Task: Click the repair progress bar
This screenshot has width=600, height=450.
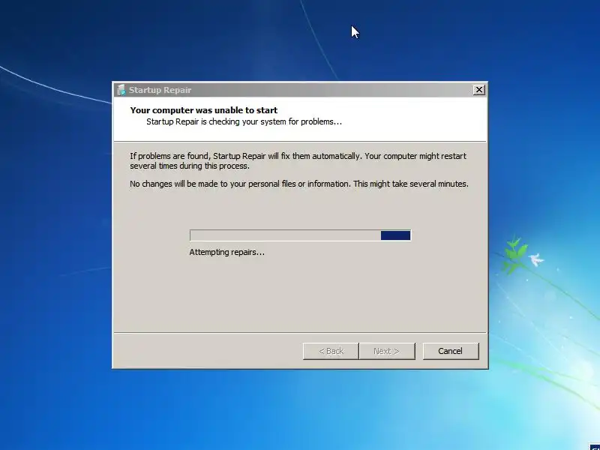Action: click(300, 235)
